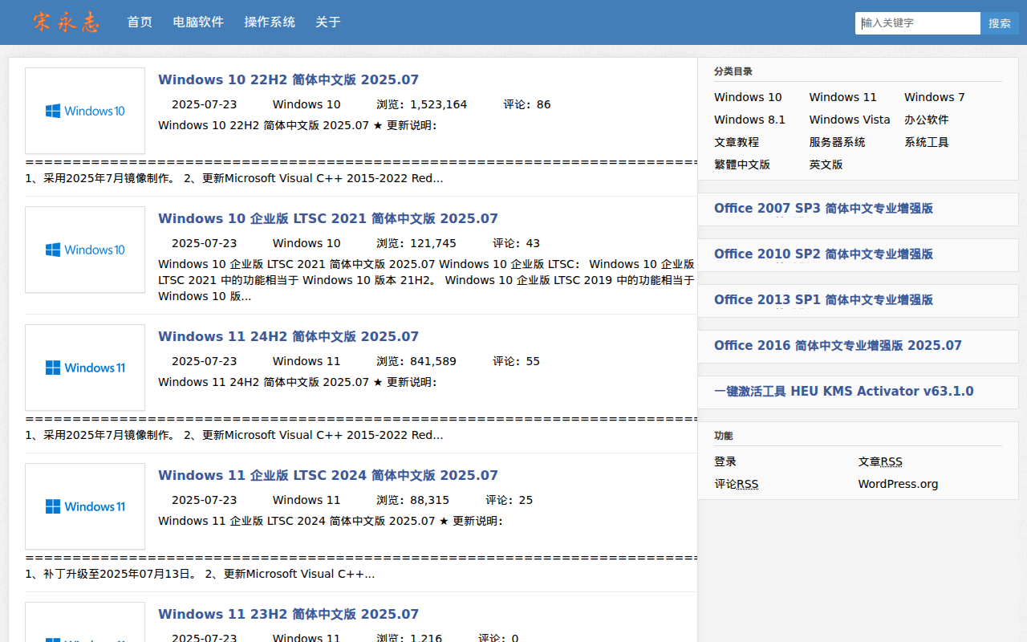Open Windows 10 22H2 thumbnail image
The height and width of the screenshot is (642, 1027).
click(85, 111)
